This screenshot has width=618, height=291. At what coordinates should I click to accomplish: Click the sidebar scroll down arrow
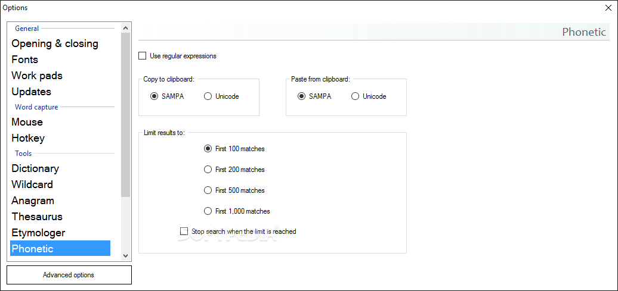pyautogui.click(x=126, y=256)
